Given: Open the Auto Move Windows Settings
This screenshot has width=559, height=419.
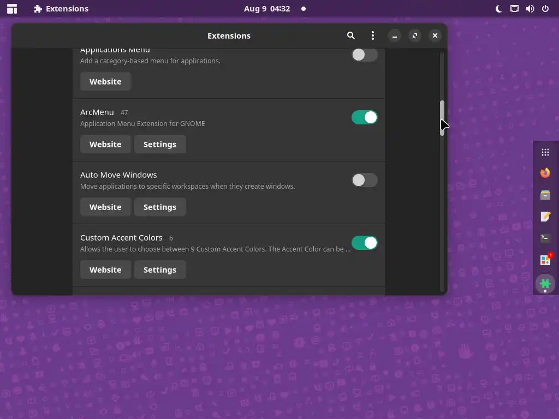Looking at the screenshot, I should click(160, 207).
